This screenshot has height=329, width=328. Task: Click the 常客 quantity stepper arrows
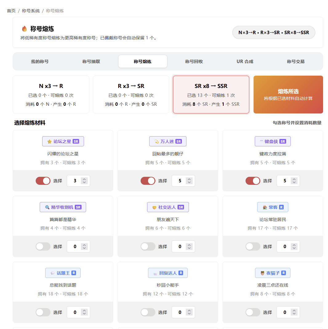[x=294, y=246]
